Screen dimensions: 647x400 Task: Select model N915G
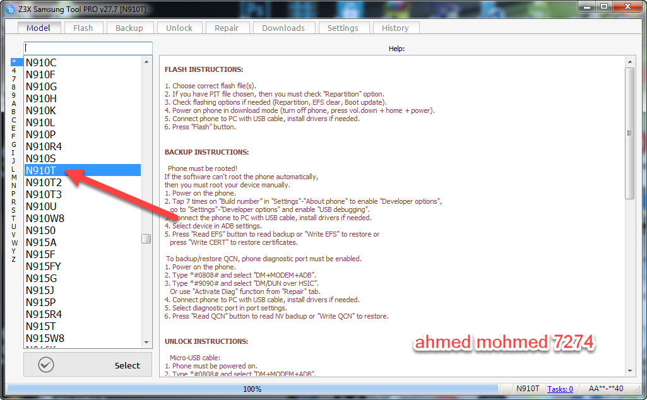(83, 278)
